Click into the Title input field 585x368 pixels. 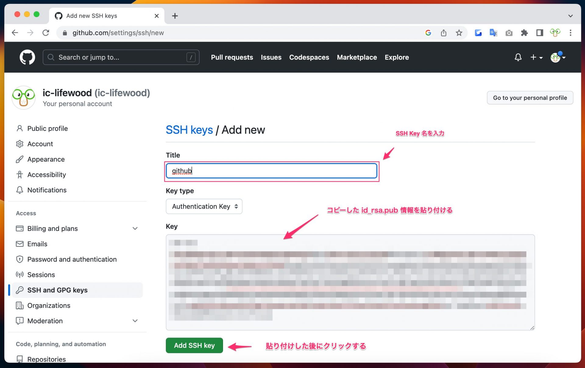pos(271,171)
